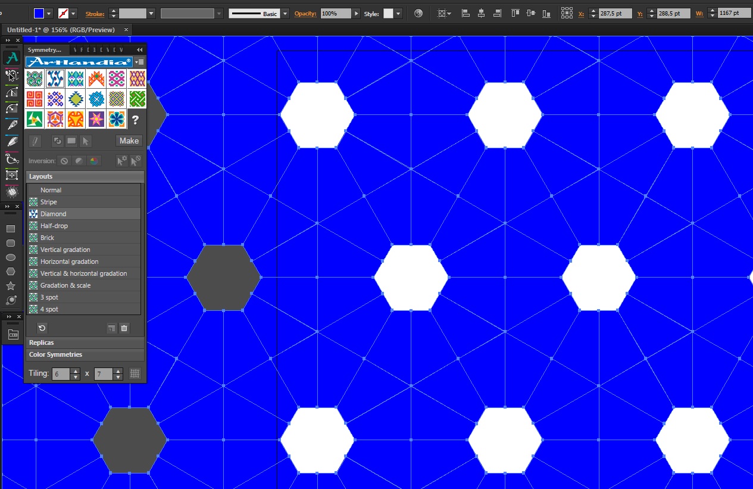The image size is (753, 489).
Task: Pick the blue flower symmetry thumbnail
Action: click(116, 119)
